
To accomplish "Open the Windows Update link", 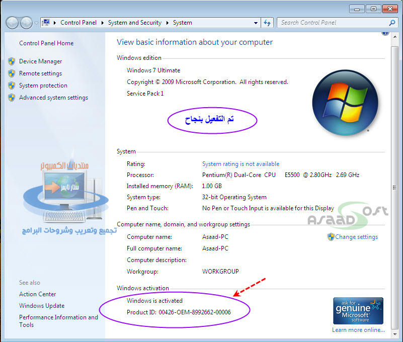I will coord(42,306).
